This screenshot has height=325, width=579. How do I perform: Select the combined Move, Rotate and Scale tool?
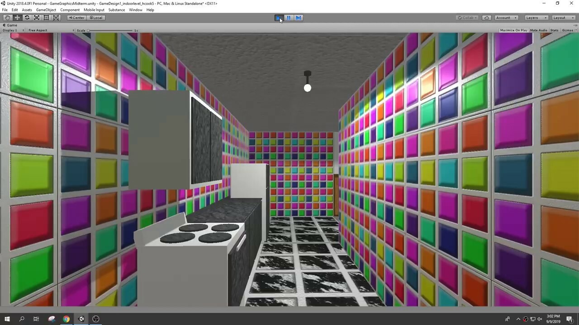[x=56, y=17]
